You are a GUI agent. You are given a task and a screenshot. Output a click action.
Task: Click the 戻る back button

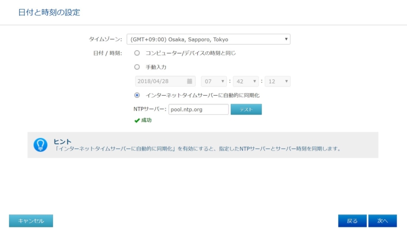tap(352, 221)
